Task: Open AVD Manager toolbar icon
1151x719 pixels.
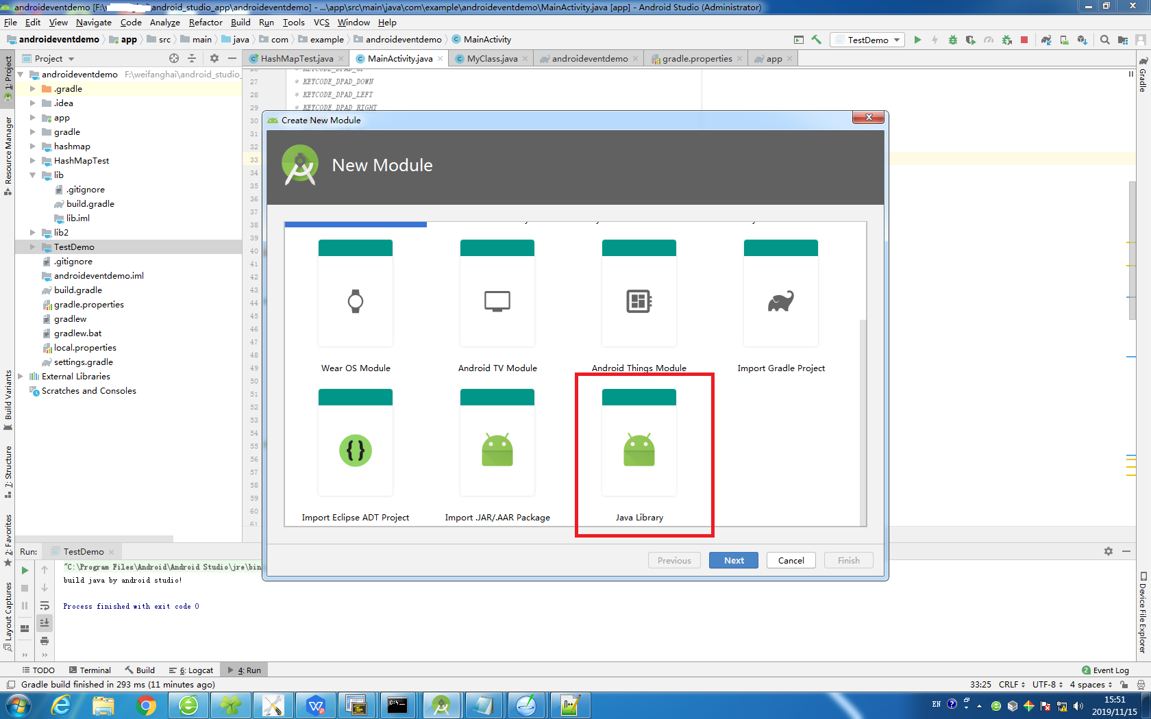Action: pyautogui.click(x=1064, y=40)
